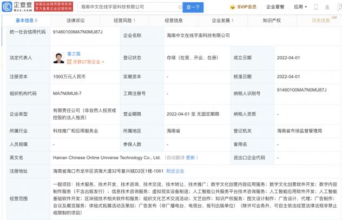The width and height of the screenshot is (342, 220).
Task: Click business term 2022-04-01 至 无固定期限
Action: click(193, 114)
